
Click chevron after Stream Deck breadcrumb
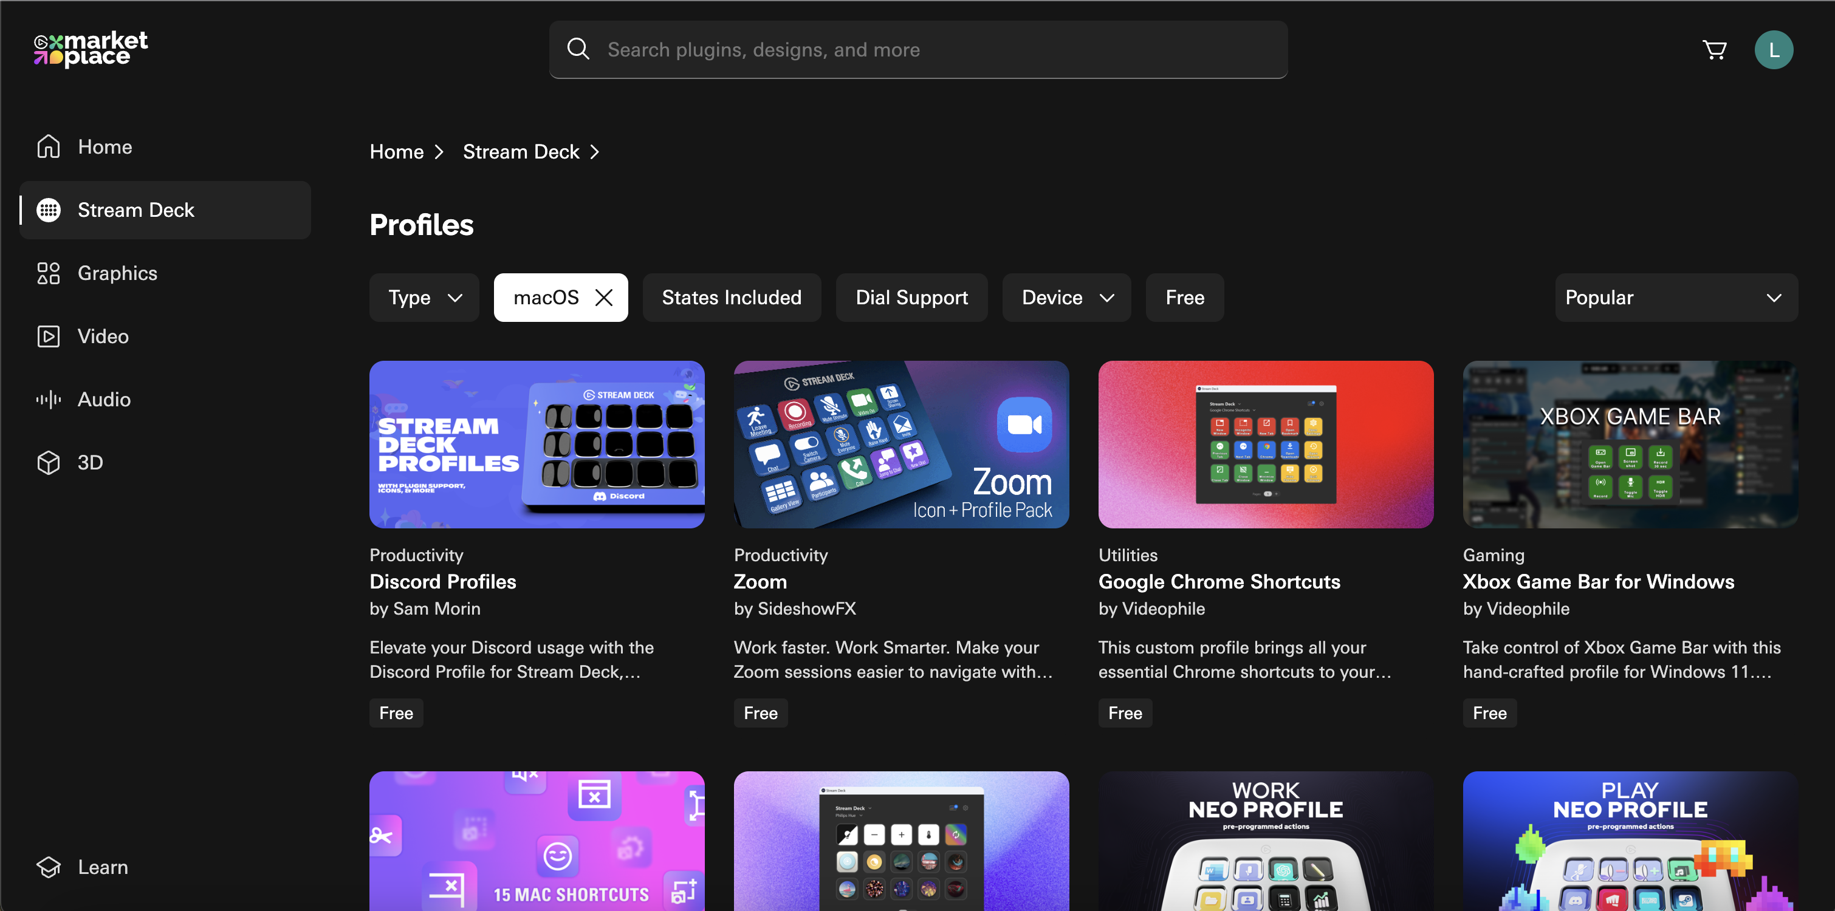tap(595, 152)
